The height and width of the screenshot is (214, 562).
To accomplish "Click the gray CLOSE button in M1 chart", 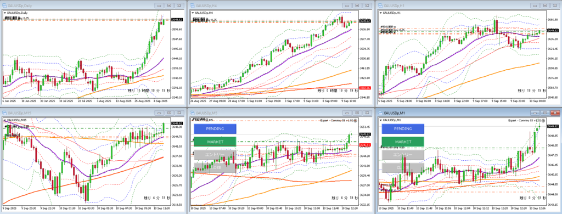I will (x=403, y=168).
